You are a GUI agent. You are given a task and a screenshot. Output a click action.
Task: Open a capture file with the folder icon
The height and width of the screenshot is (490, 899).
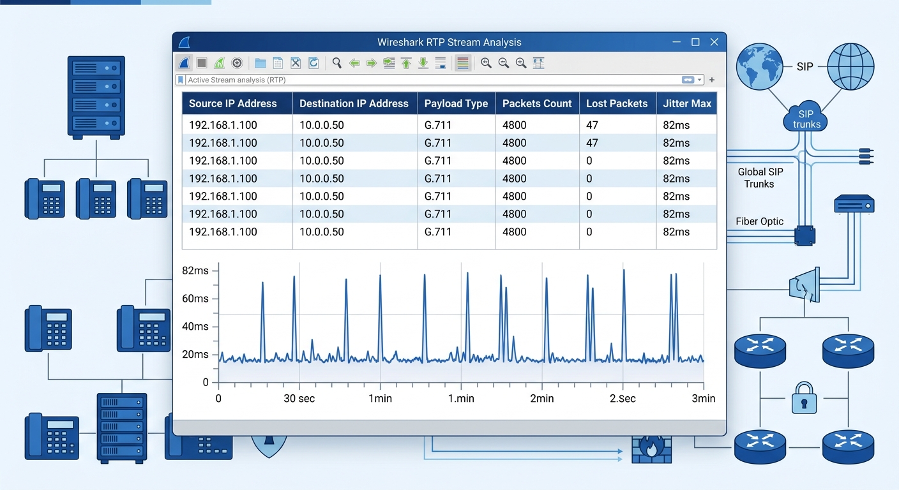(x=261, y=63)
